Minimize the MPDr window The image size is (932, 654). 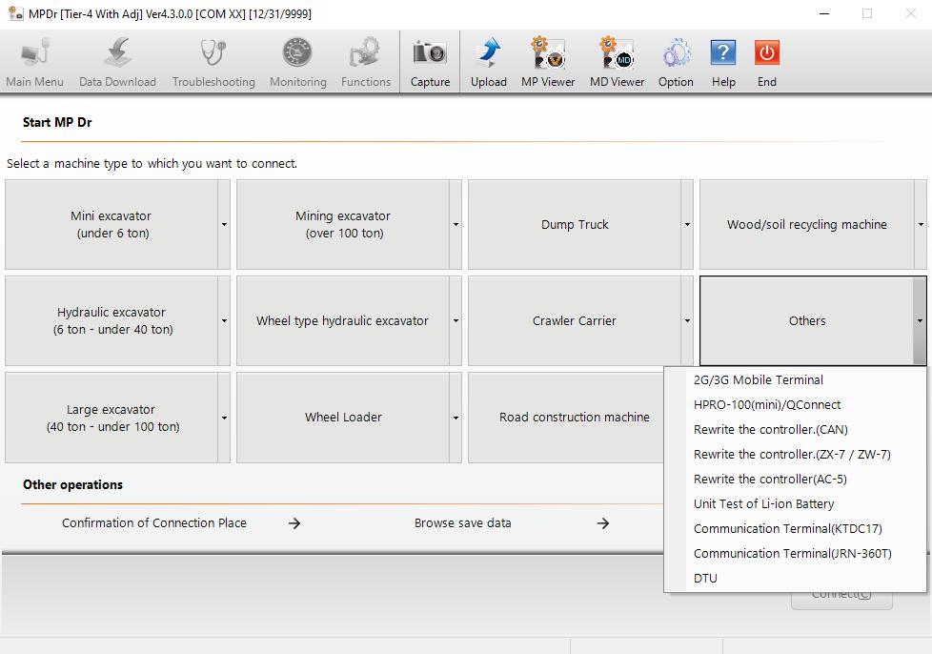coord(823,13)
